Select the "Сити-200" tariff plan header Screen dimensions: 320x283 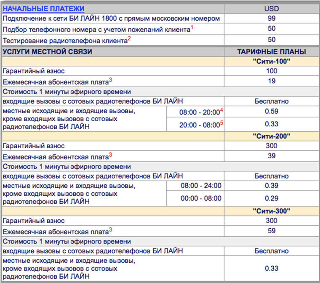272,136
